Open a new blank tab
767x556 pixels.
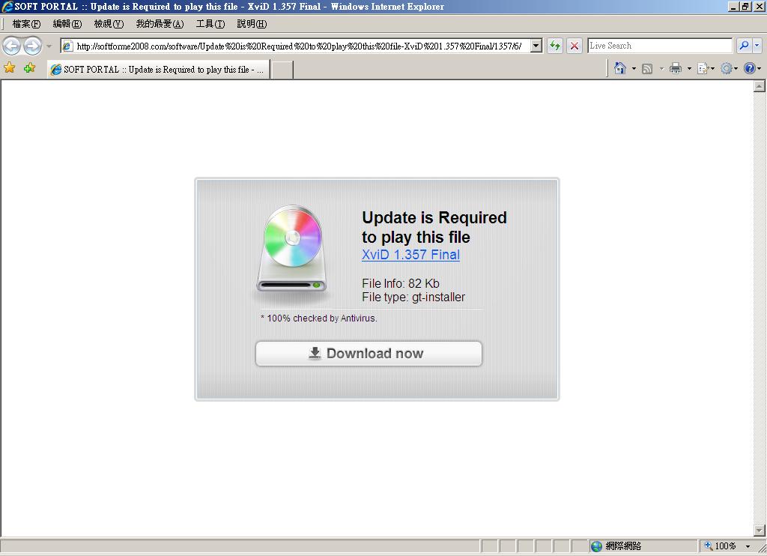(x=282, y=70)
